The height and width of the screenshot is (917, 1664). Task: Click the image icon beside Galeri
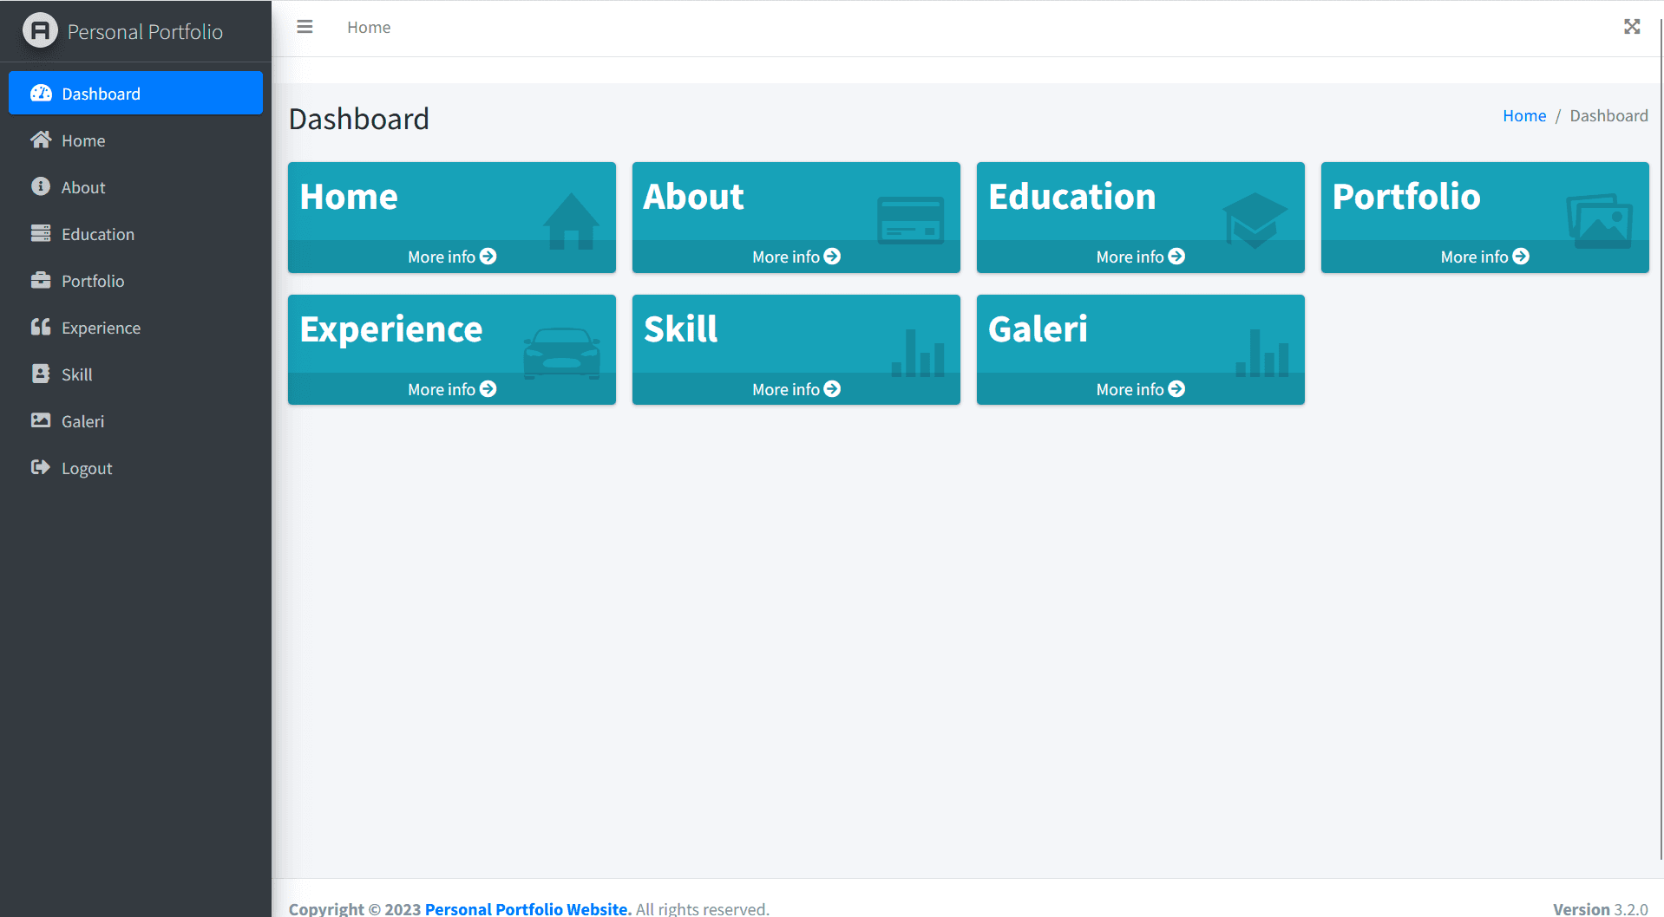42,420
